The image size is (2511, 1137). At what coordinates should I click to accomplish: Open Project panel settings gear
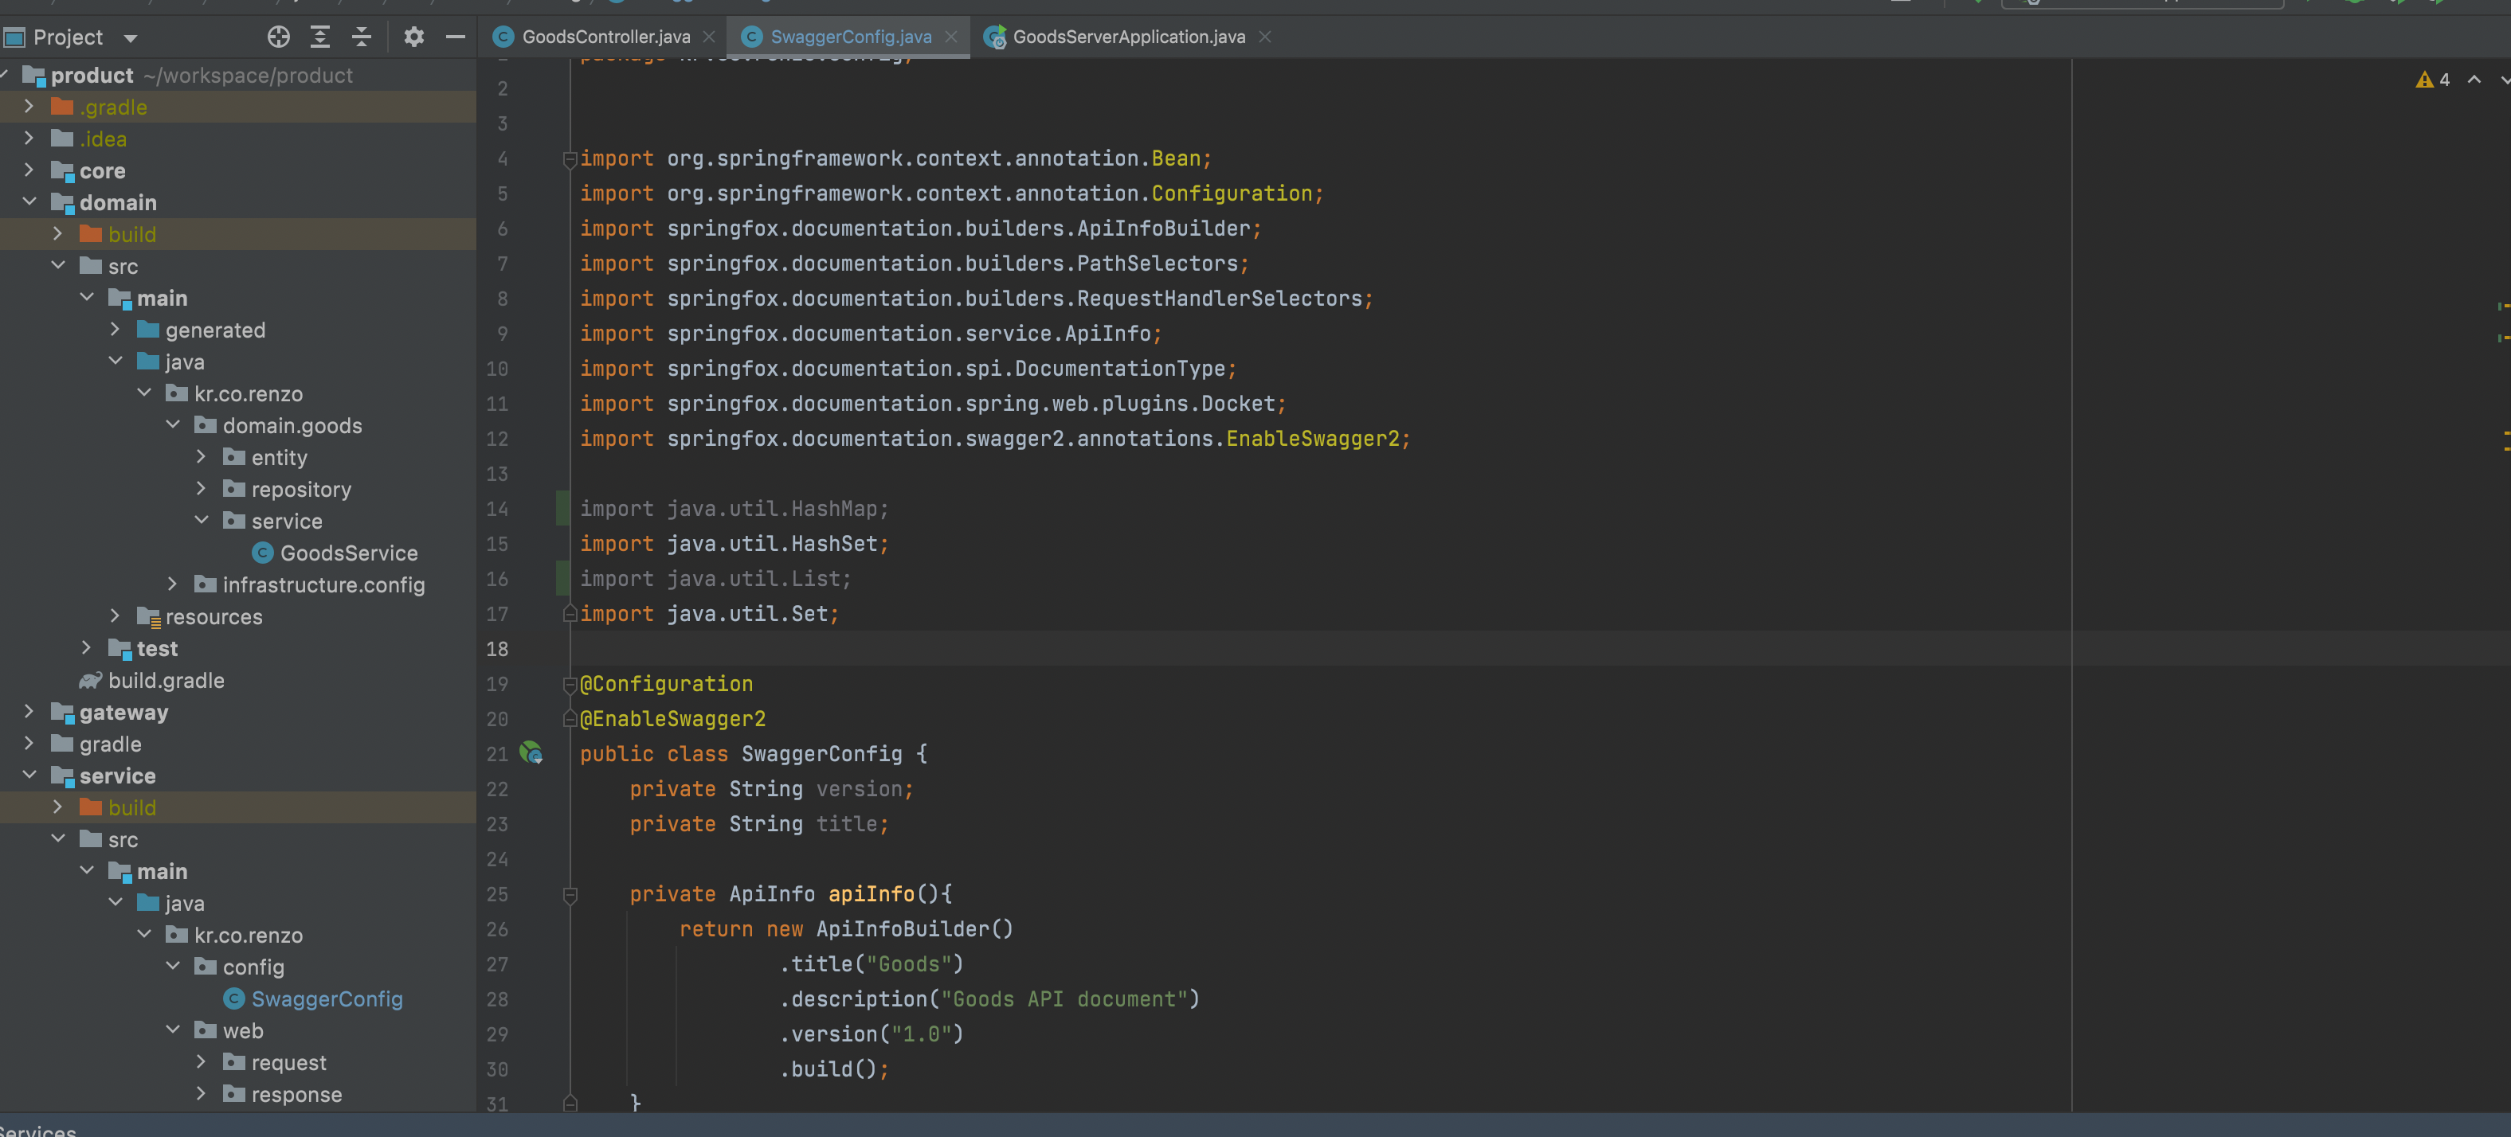[x=414, y=37]
